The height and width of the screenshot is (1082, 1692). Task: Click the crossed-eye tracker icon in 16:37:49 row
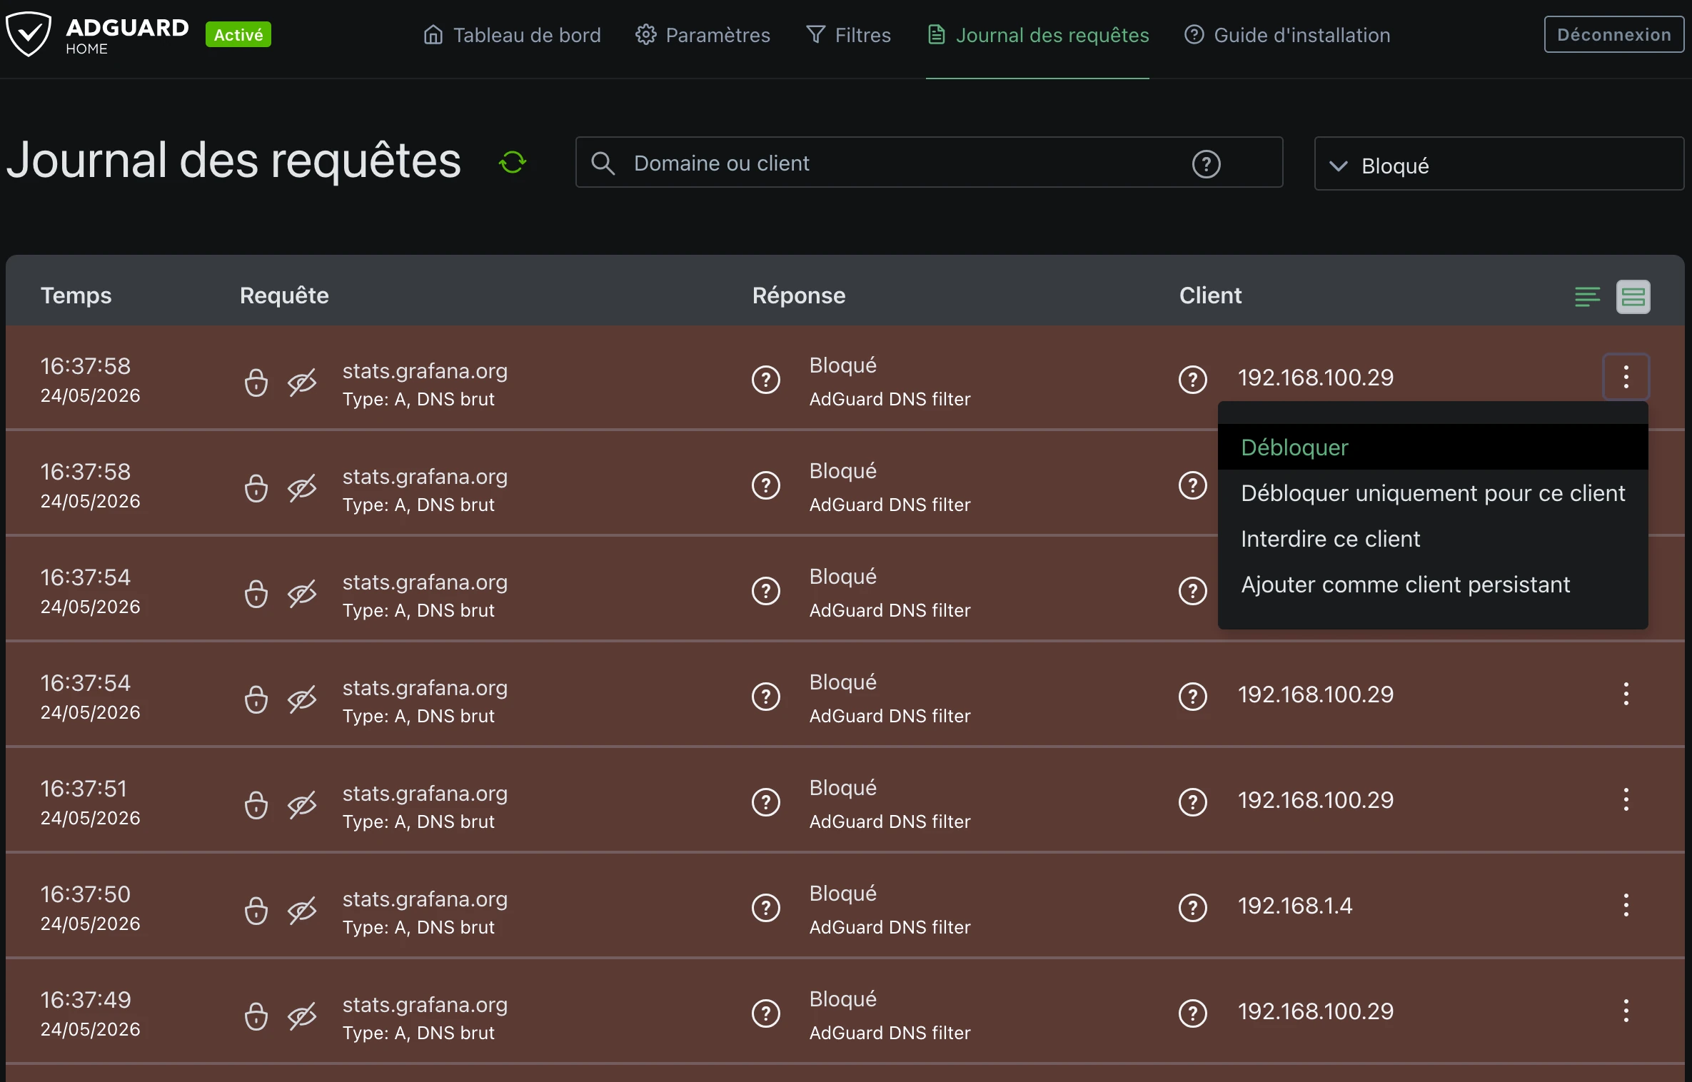click(x=302, y=1016)
